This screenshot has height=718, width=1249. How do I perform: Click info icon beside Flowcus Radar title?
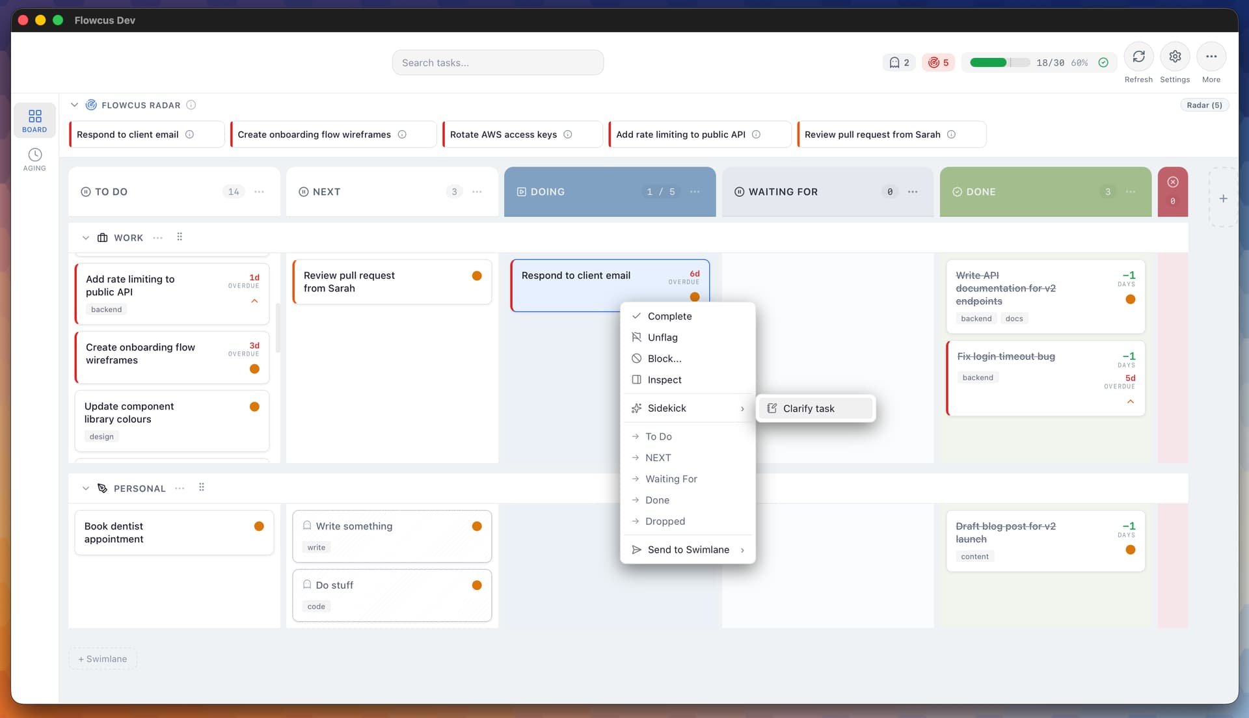(x=191, y=105)
